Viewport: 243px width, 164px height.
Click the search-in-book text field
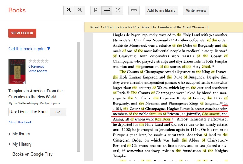[x=28, y=112]
